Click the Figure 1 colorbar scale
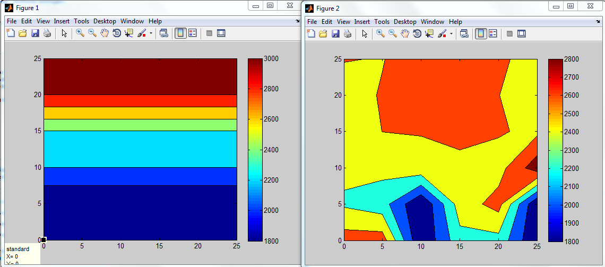This screenshot has height=267, width=605. click(255, 149)
